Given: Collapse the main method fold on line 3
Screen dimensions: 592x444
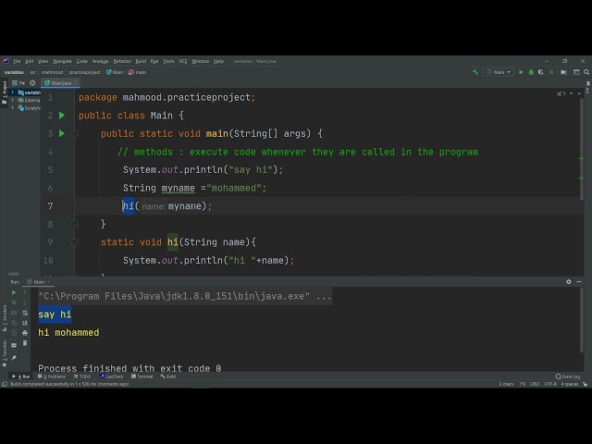Looking at the screenshot, I should tap(75, 133).
